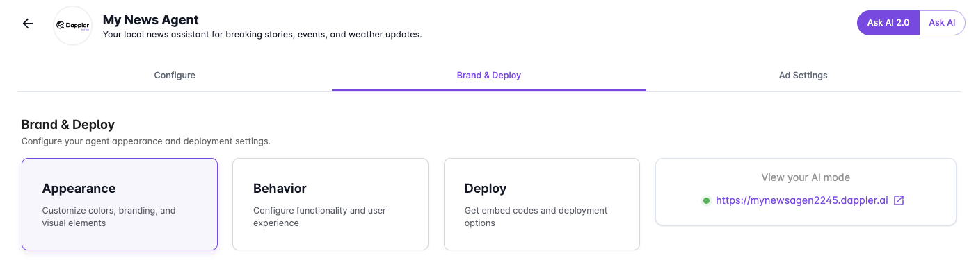Switch to the Ask AI mode
Image resolution: width=976 pixels, height=260 pixels.
[x=942, y=23]
